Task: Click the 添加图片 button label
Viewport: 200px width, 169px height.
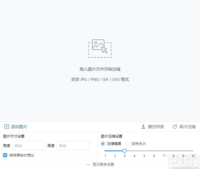Action: pos(19,127)
